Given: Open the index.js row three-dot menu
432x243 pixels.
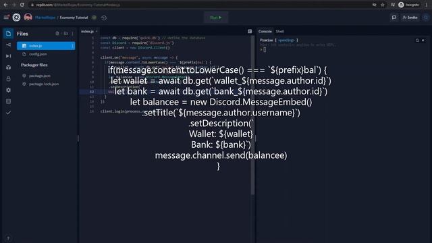Looking at the screenshot, I should (x=72, y=46).
